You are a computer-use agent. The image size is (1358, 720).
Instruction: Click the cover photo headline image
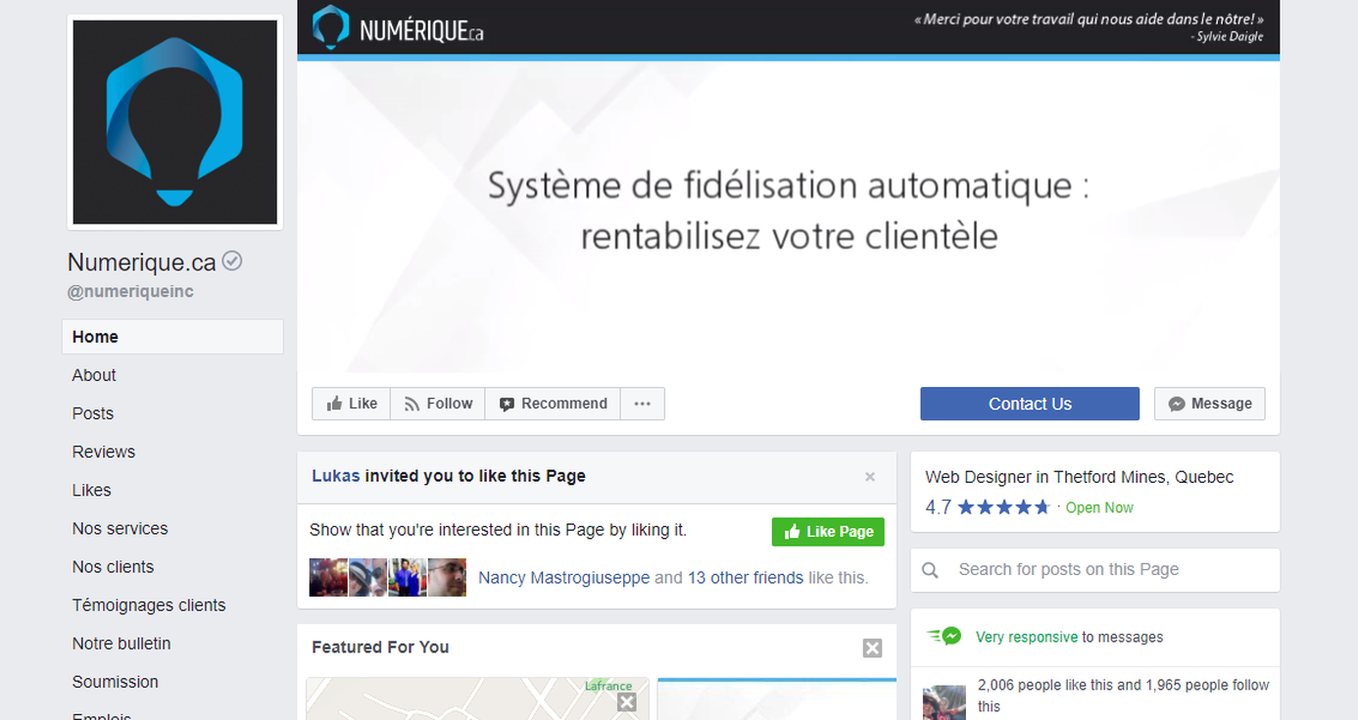point(789,212)
